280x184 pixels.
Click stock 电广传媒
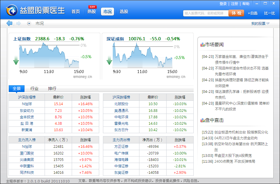tap(121, 153)
